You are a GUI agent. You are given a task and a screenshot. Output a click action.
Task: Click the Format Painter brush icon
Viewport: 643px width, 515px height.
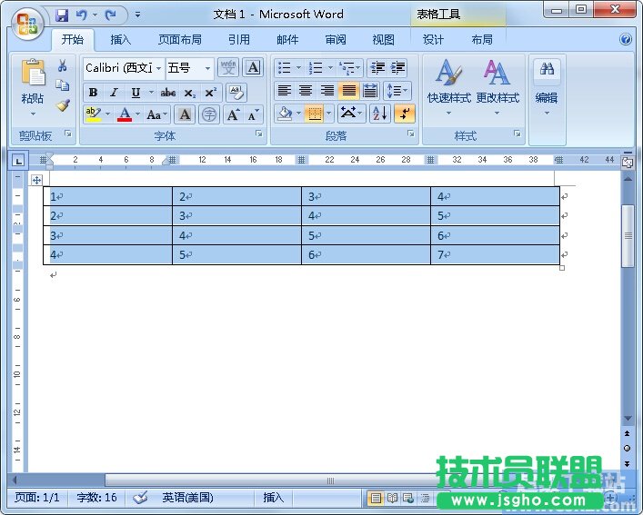point(63,105)
